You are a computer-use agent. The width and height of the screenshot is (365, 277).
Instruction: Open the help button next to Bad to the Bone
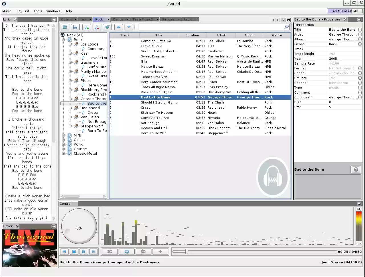356,169
